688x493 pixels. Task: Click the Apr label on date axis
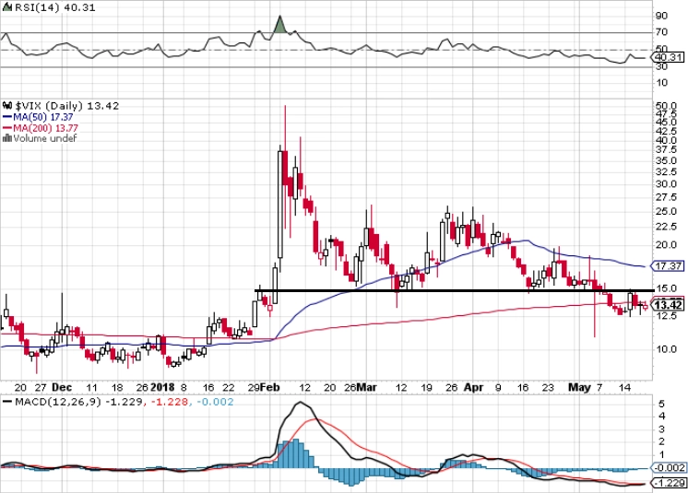[x=473, y=387]
